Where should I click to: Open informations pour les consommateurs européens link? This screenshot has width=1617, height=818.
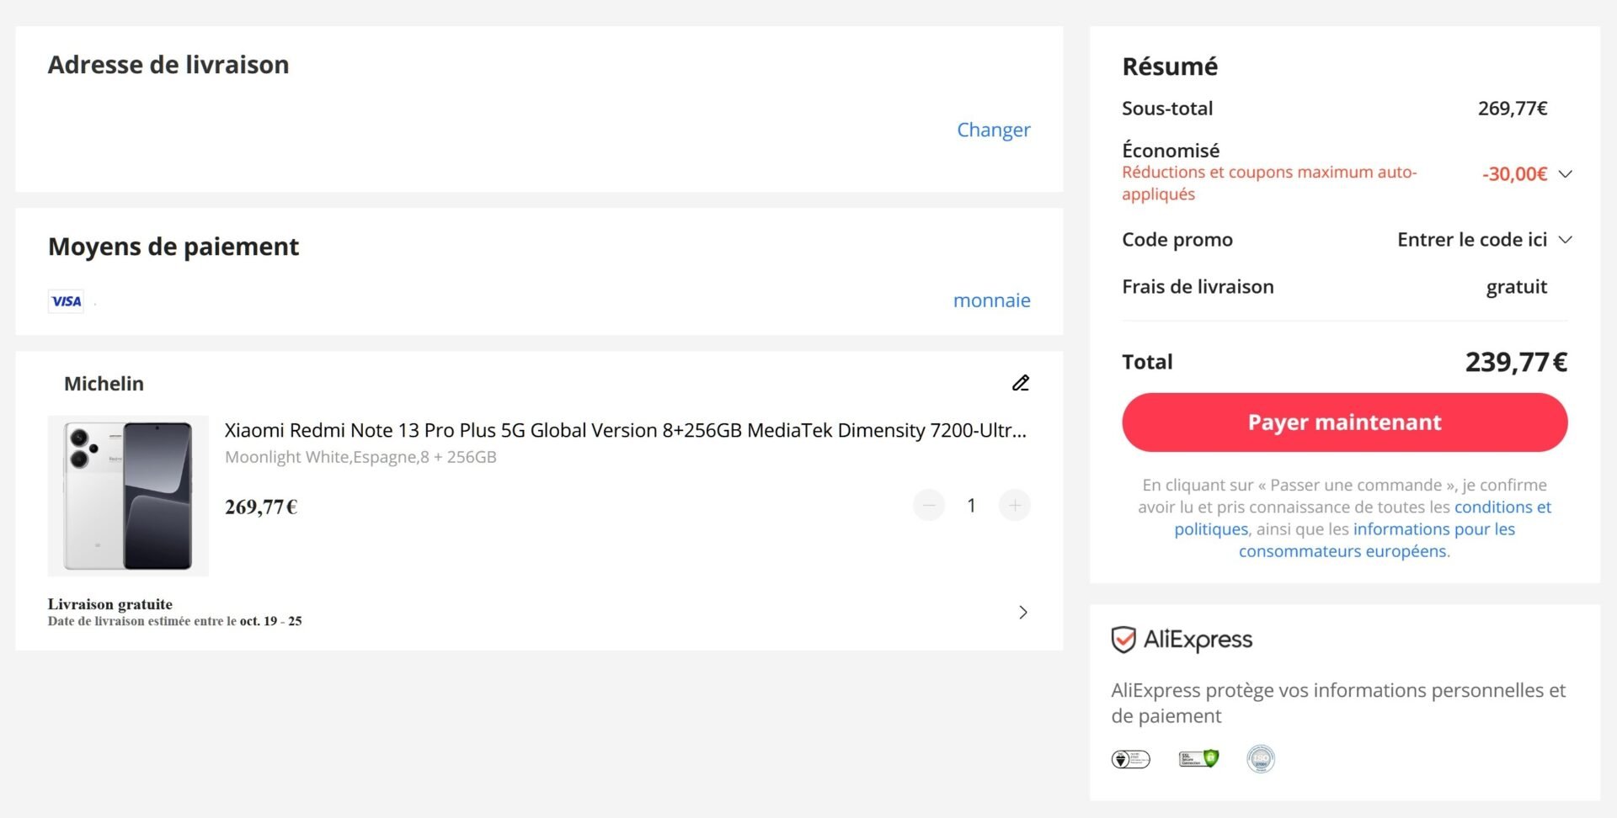[x=1377, y=540]
